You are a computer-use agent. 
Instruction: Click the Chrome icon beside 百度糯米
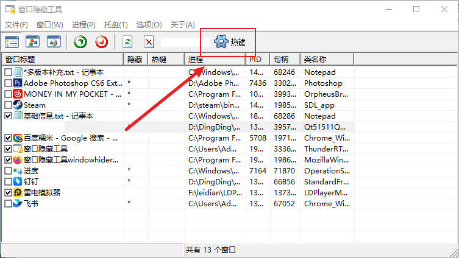pos(18,138)
